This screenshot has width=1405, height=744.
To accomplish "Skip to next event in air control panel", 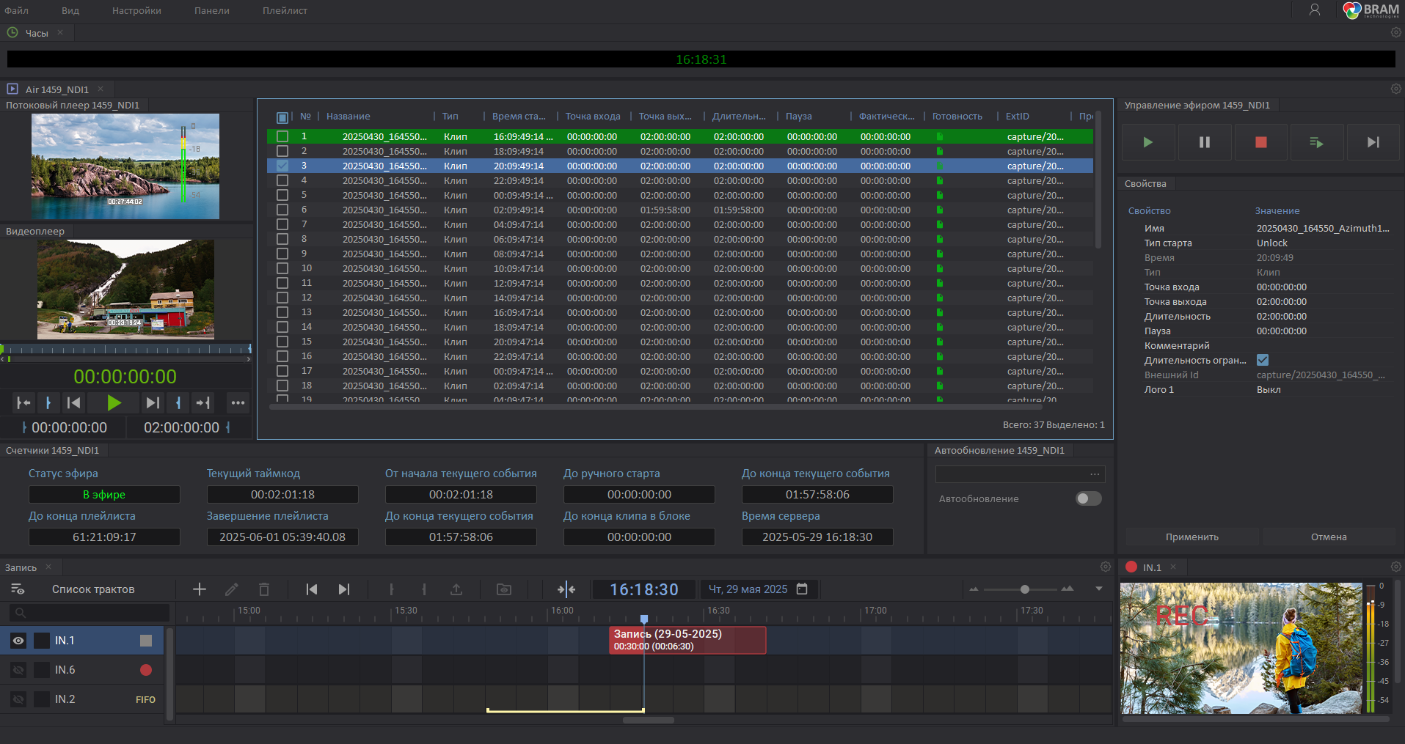I will tap(1373, 142).
